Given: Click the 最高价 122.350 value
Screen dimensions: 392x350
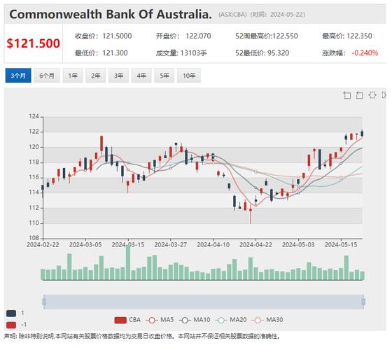Looking at the screenshot, I should (x=347, y=36).
